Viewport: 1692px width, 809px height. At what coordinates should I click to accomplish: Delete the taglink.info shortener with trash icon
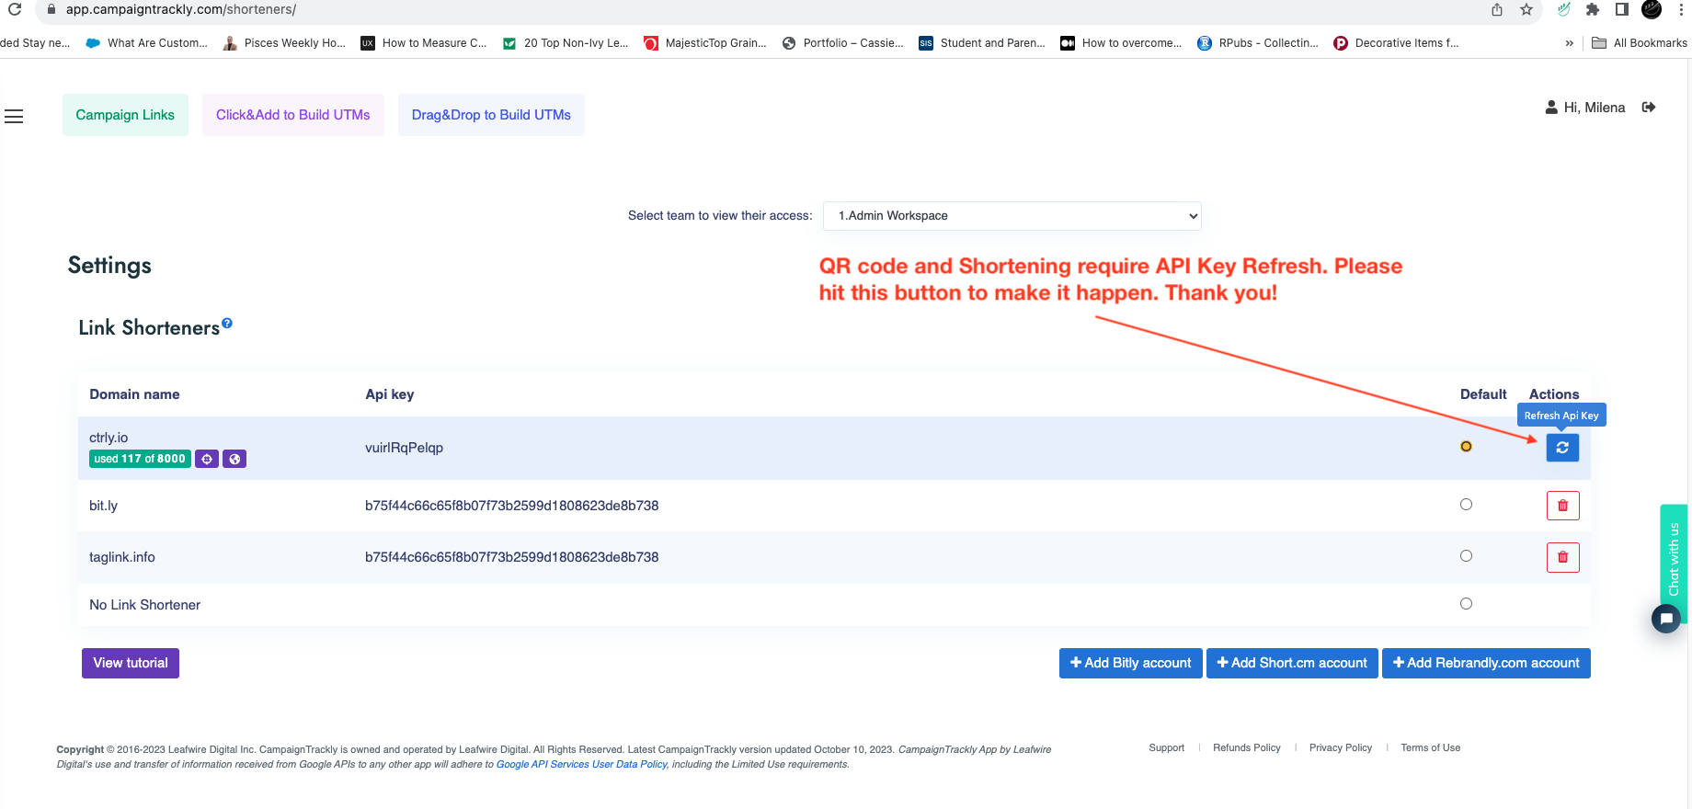(1562, 557)
